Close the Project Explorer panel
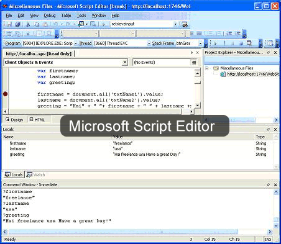The width and height of the screenshot is (281, 244). [x=275, y=53]
